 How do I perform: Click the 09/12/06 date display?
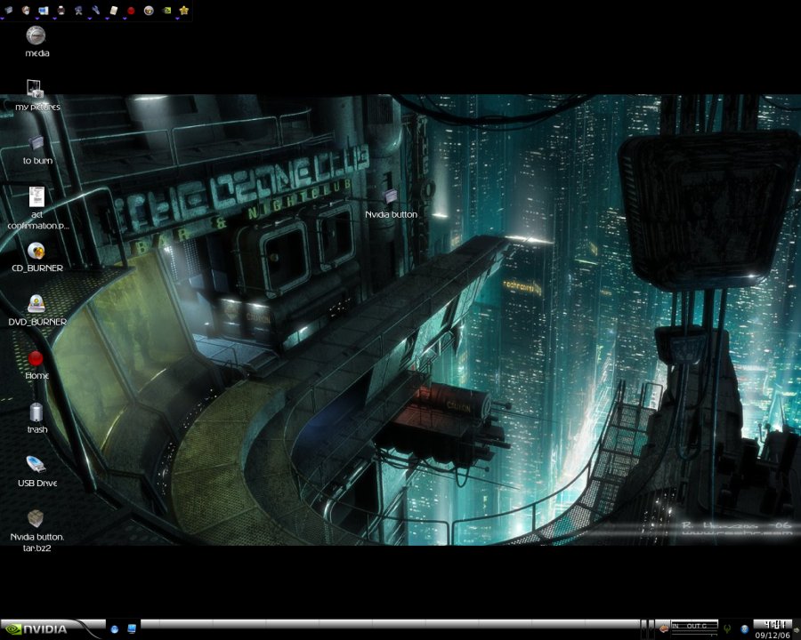[773, 636]
